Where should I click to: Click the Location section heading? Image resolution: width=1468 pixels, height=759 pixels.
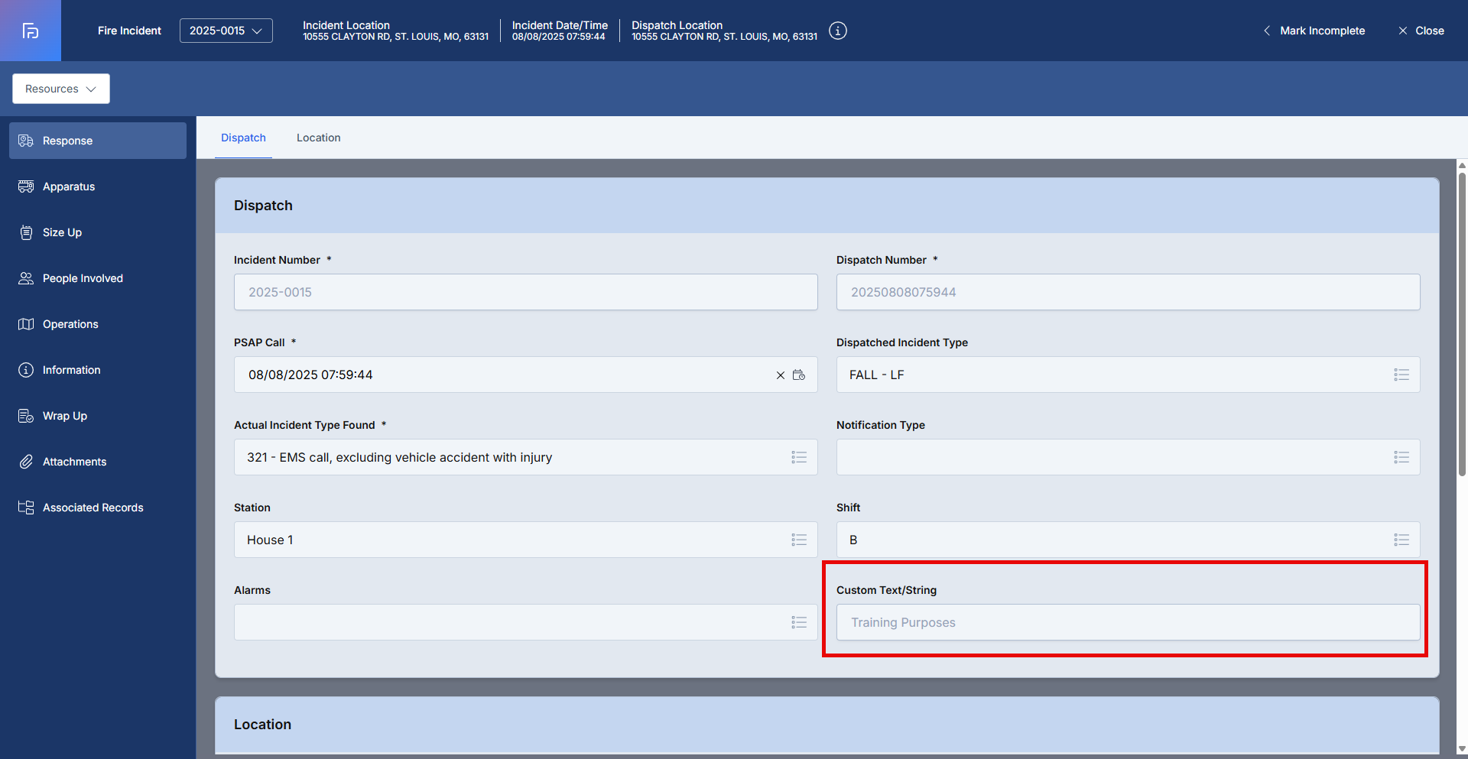[262, 724]
